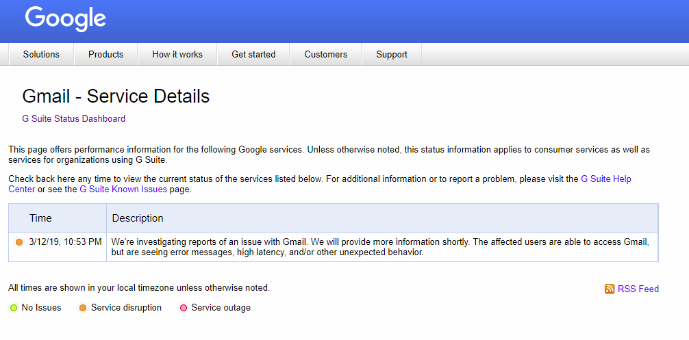Click the Gmail - Service Details heading
The width and height of the screenshot is (689, 340).
(x=116, y=96)
